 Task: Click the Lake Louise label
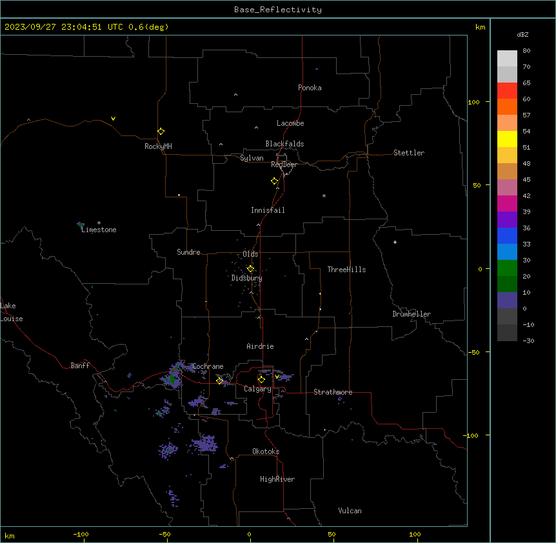click(12, 312)
